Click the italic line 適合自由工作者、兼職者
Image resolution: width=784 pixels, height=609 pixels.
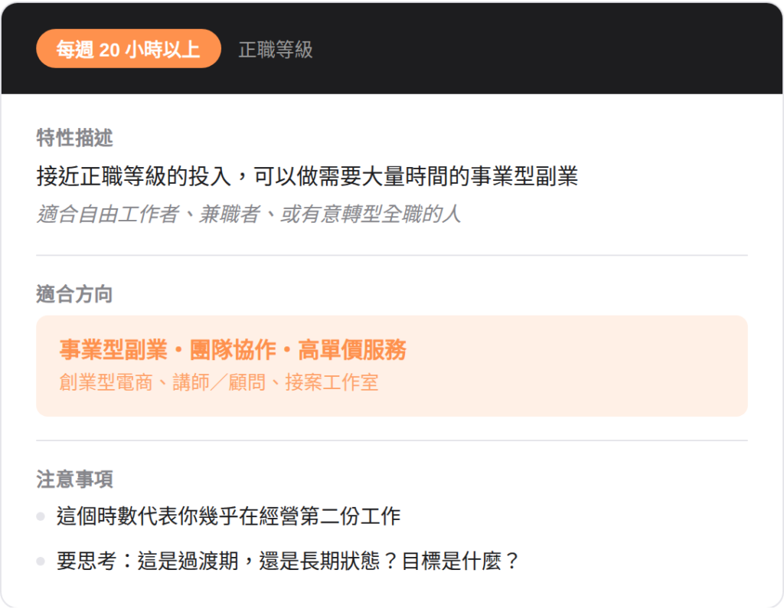coord(249,214)
